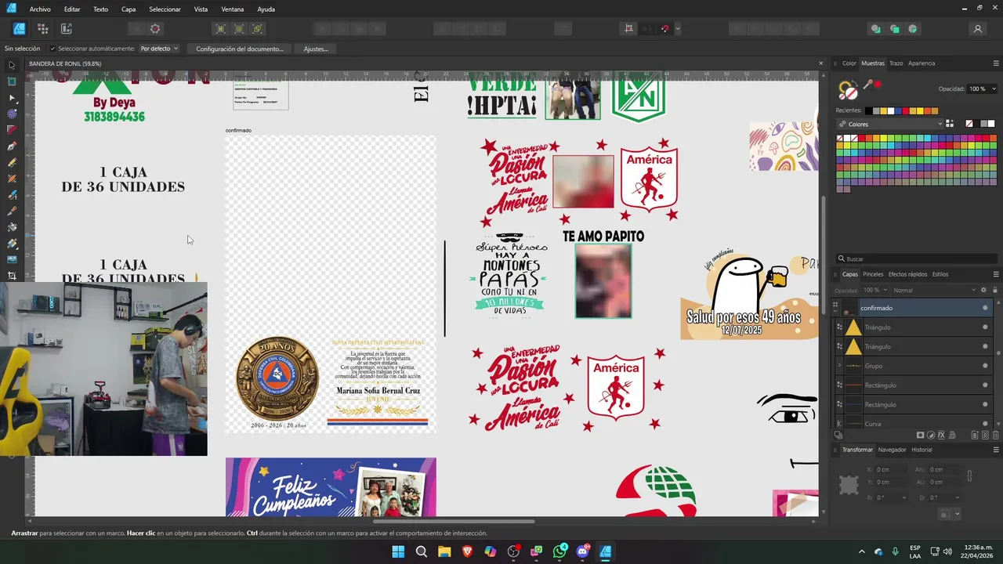This screenshot has height=564, width=1003.
Task: Pick the Crop tool at toolbar bottom
Action: pyautogui.click(x=12, y=276)
